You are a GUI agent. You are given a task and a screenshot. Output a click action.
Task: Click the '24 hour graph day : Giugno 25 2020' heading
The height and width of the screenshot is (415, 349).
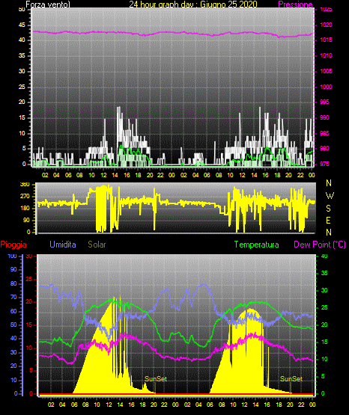[193, 4]
